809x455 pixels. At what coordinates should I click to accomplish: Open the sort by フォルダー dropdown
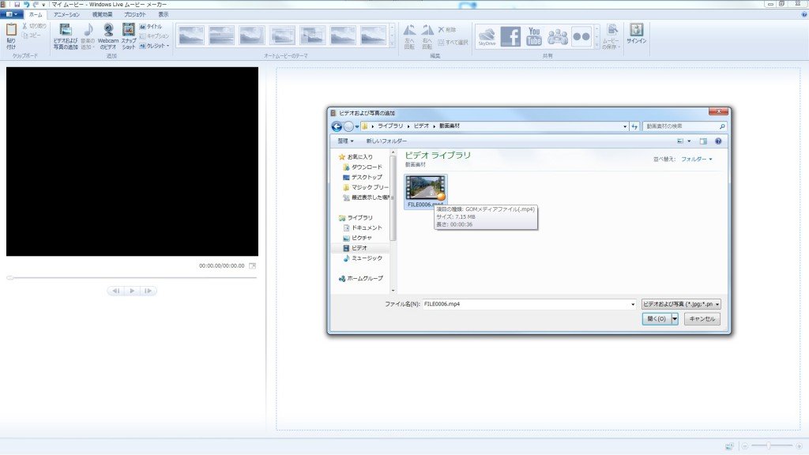point(697,159)
